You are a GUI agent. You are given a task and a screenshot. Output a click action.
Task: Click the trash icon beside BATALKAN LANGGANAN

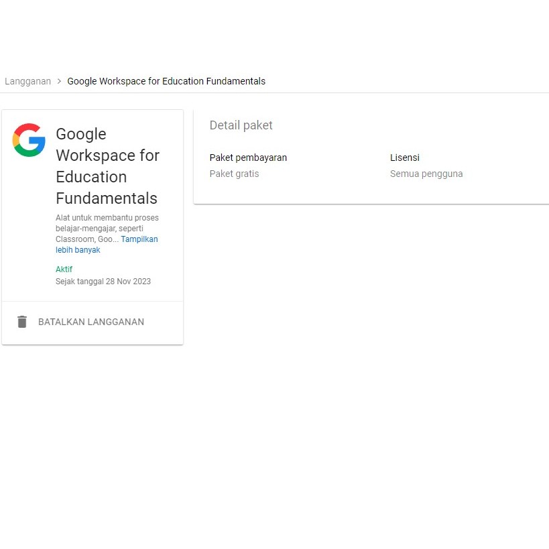(x=22, y=322)
